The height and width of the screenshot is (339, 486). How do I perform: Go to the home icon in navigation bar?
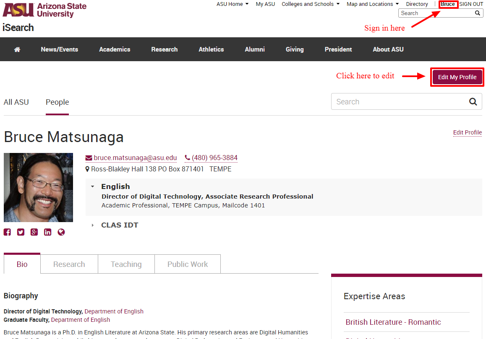point(17,49)
